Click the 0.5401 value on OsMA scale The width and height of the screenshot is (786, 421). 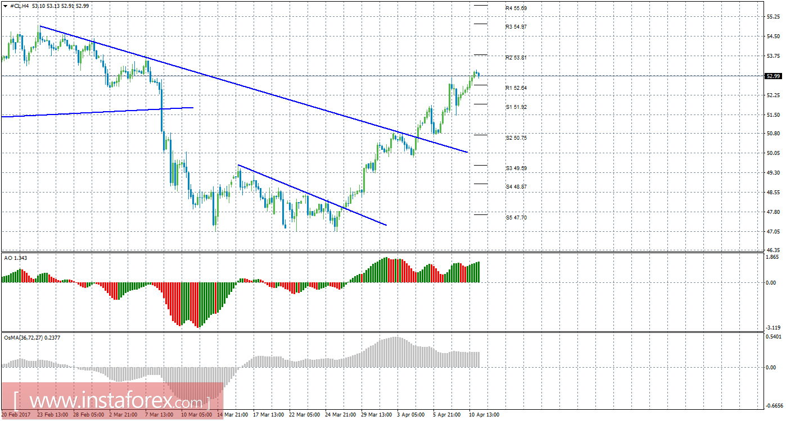point(774,337)
